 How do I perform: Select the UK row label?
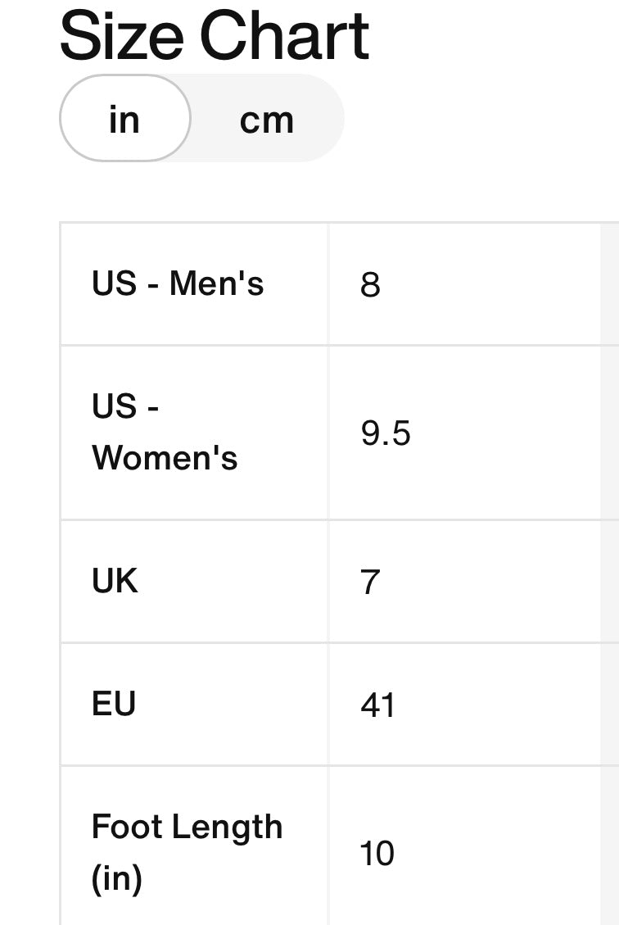(115, 581)
